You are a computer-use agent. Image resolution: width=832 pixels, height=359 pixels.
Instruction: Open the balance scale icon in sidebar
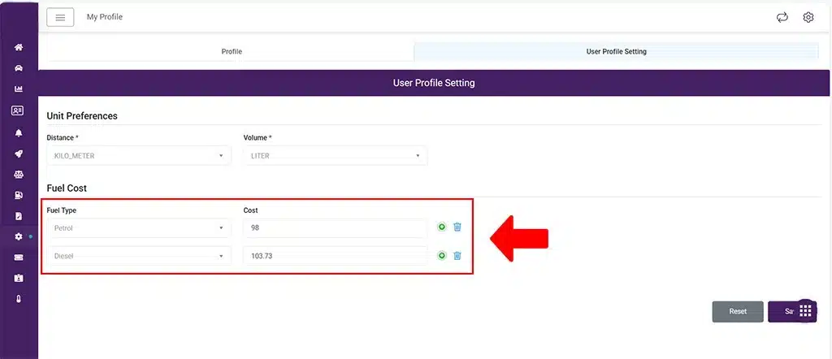[x=19, y=175]
